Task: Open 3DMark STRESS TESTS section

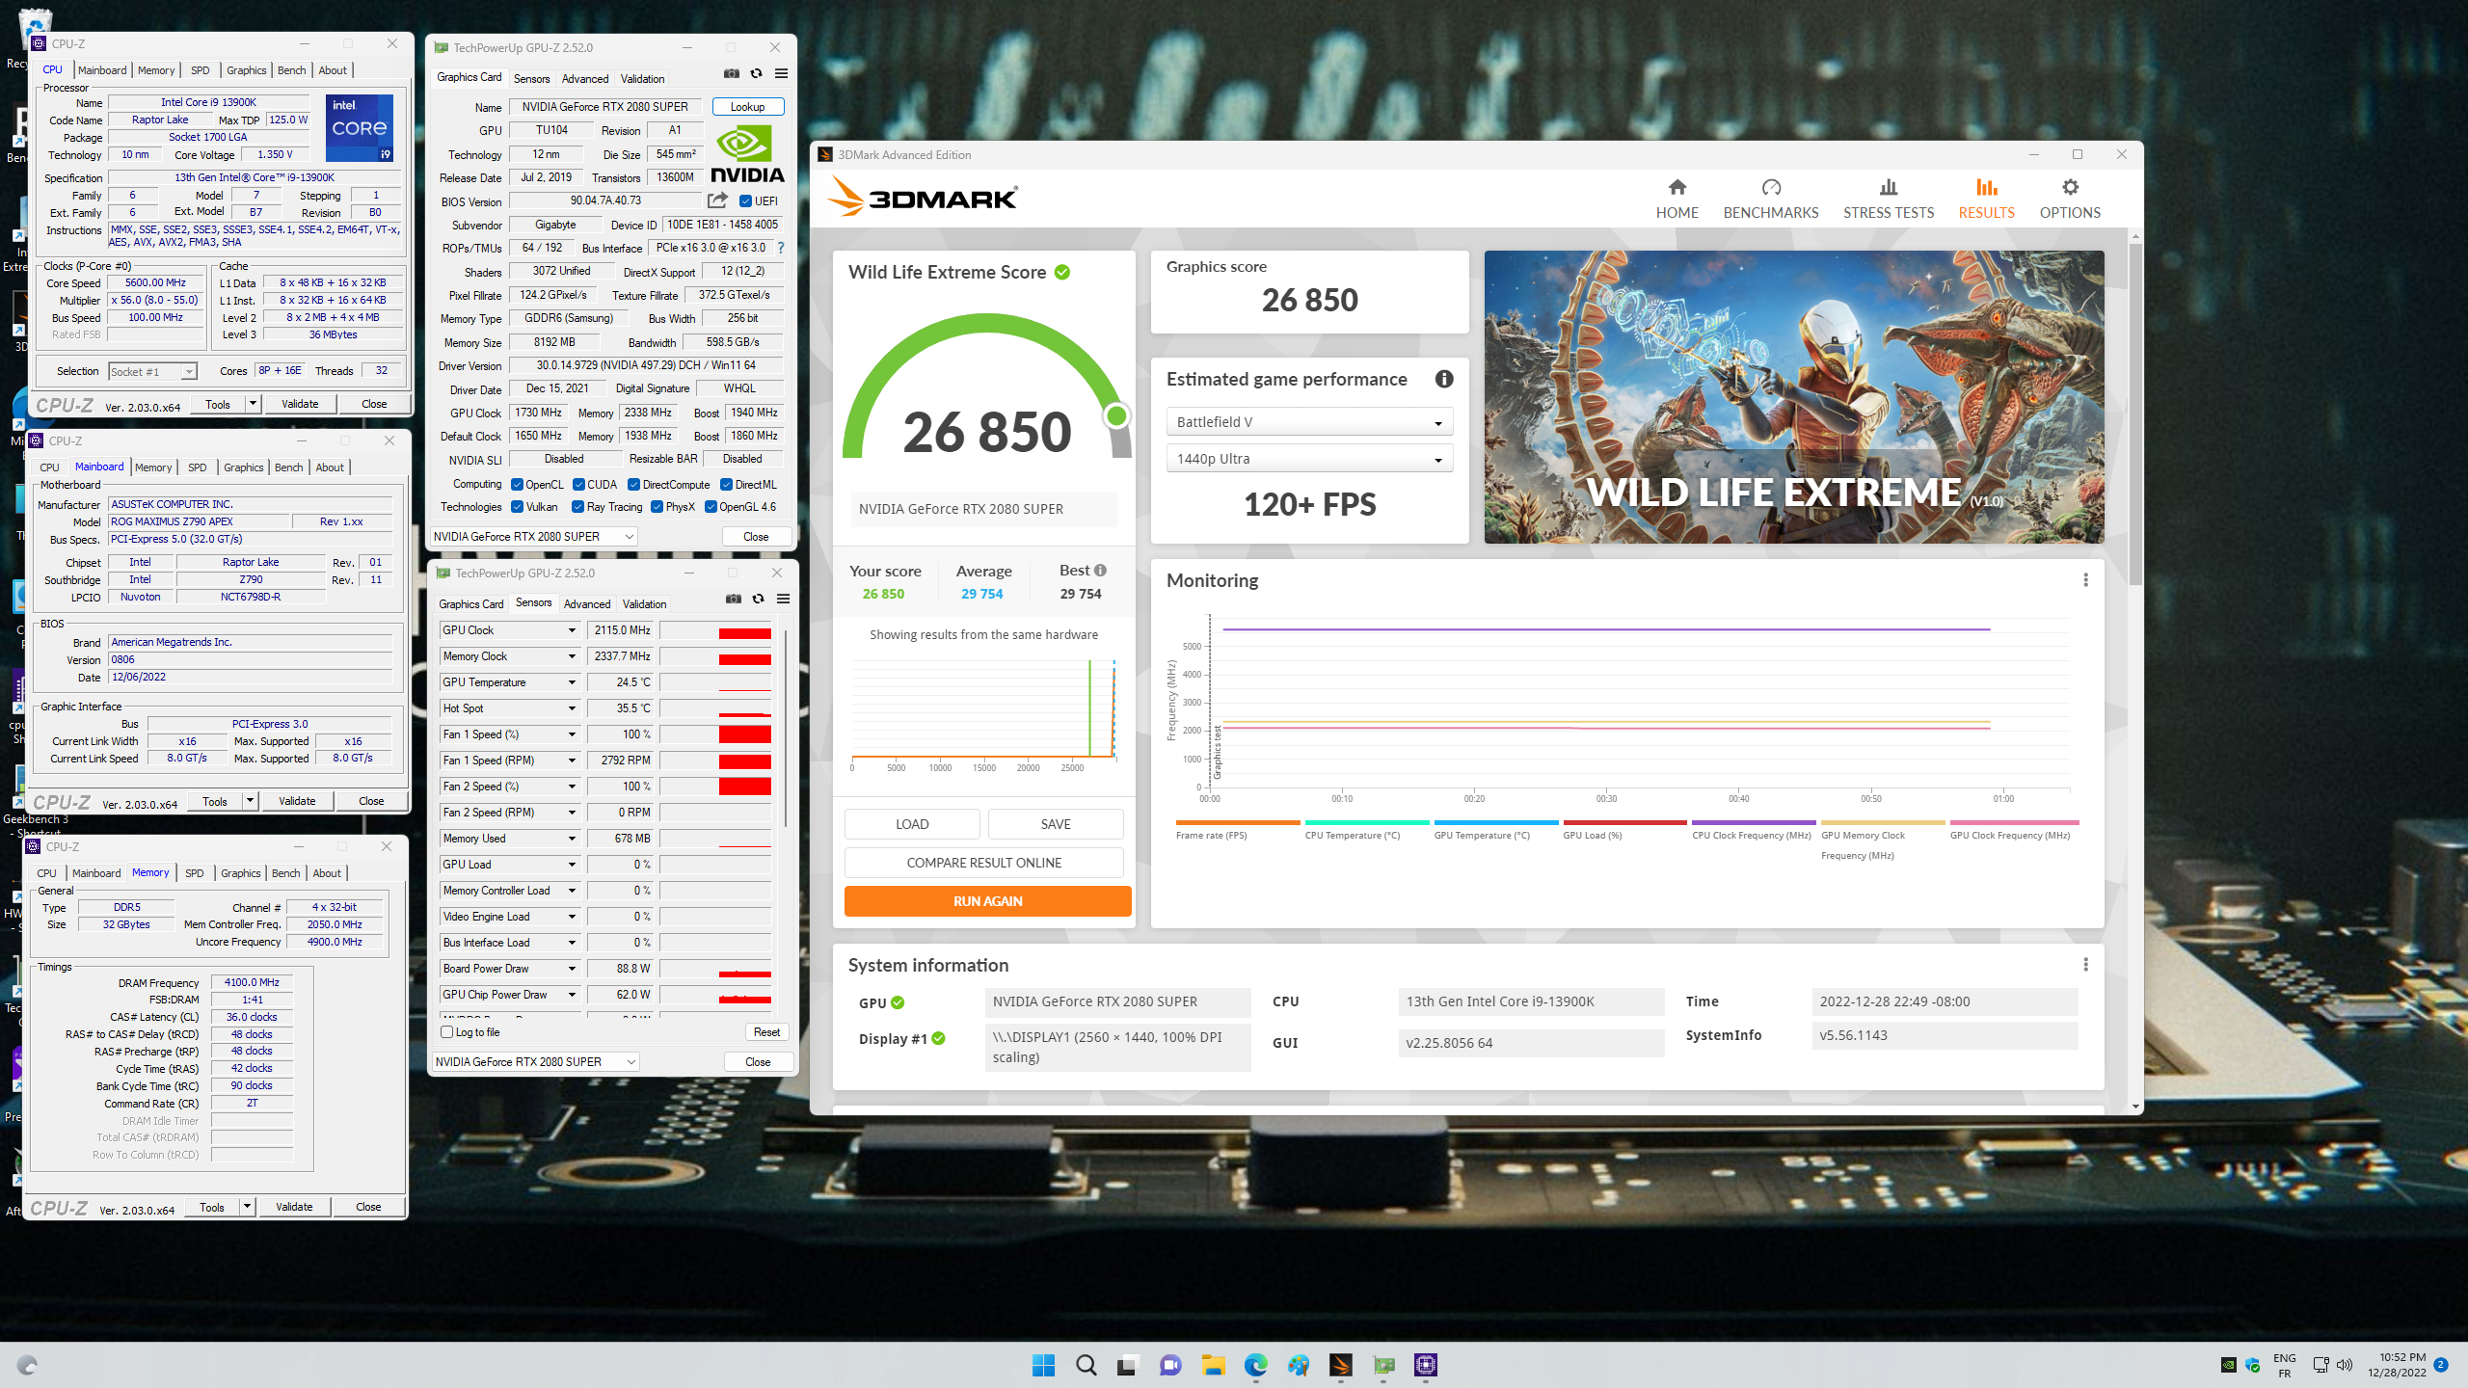Action: click(1888, 199)
